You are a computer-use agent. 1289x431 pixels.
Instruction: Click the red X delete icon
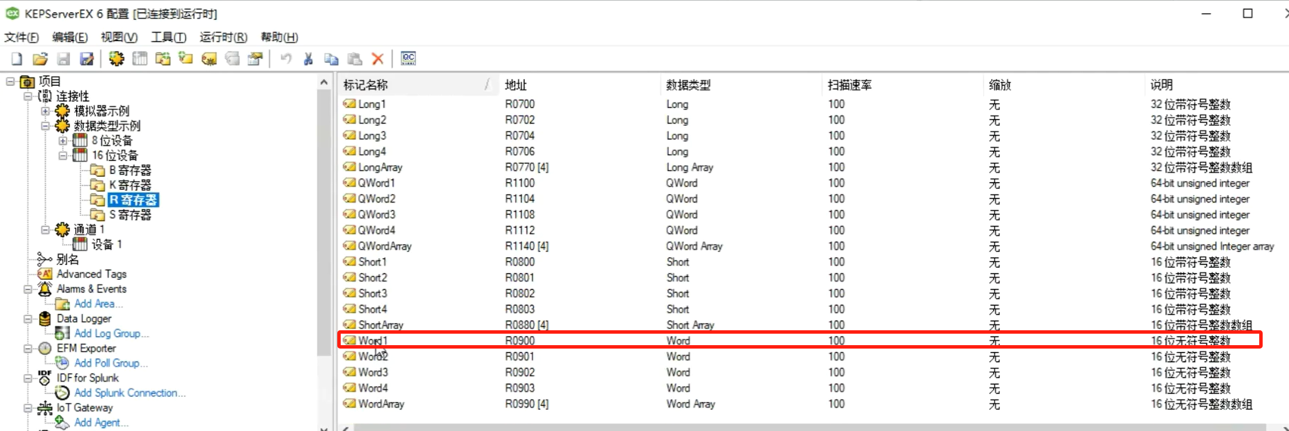pyautogui.click(x=377, y=58)
